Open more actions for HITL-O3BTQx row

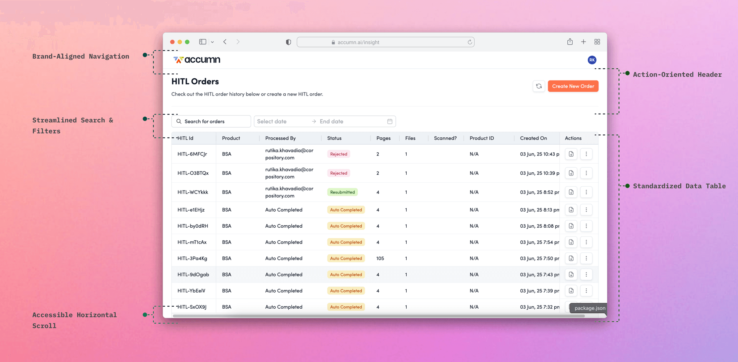[586, 173]
